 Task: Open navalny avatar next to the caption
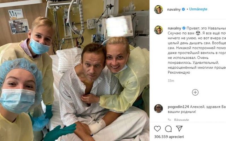(x=158, y=30)
